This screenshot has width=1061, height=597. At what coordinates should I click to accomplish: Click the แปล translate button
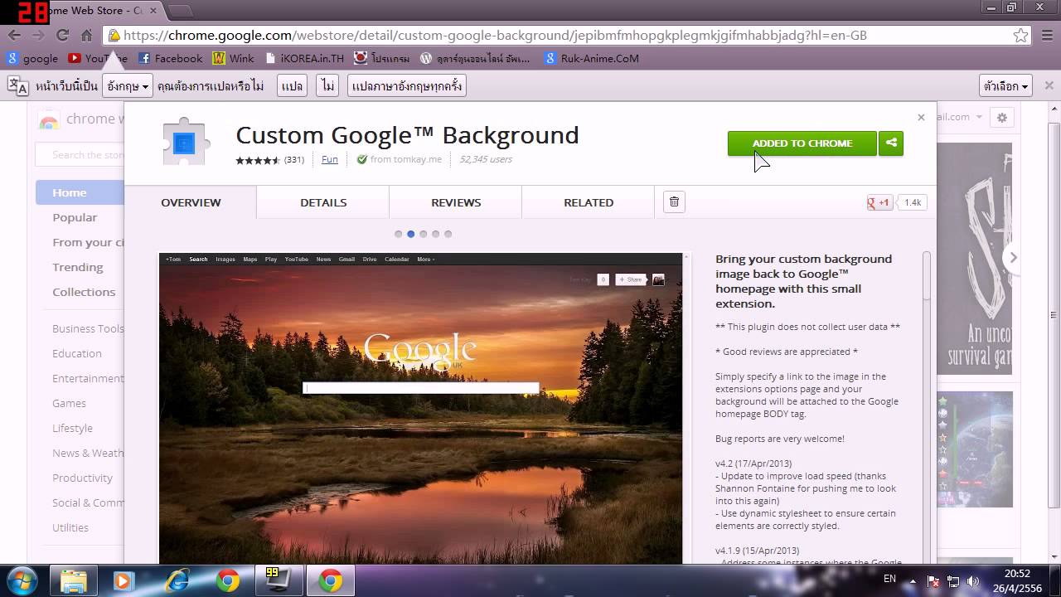point(292,85)
